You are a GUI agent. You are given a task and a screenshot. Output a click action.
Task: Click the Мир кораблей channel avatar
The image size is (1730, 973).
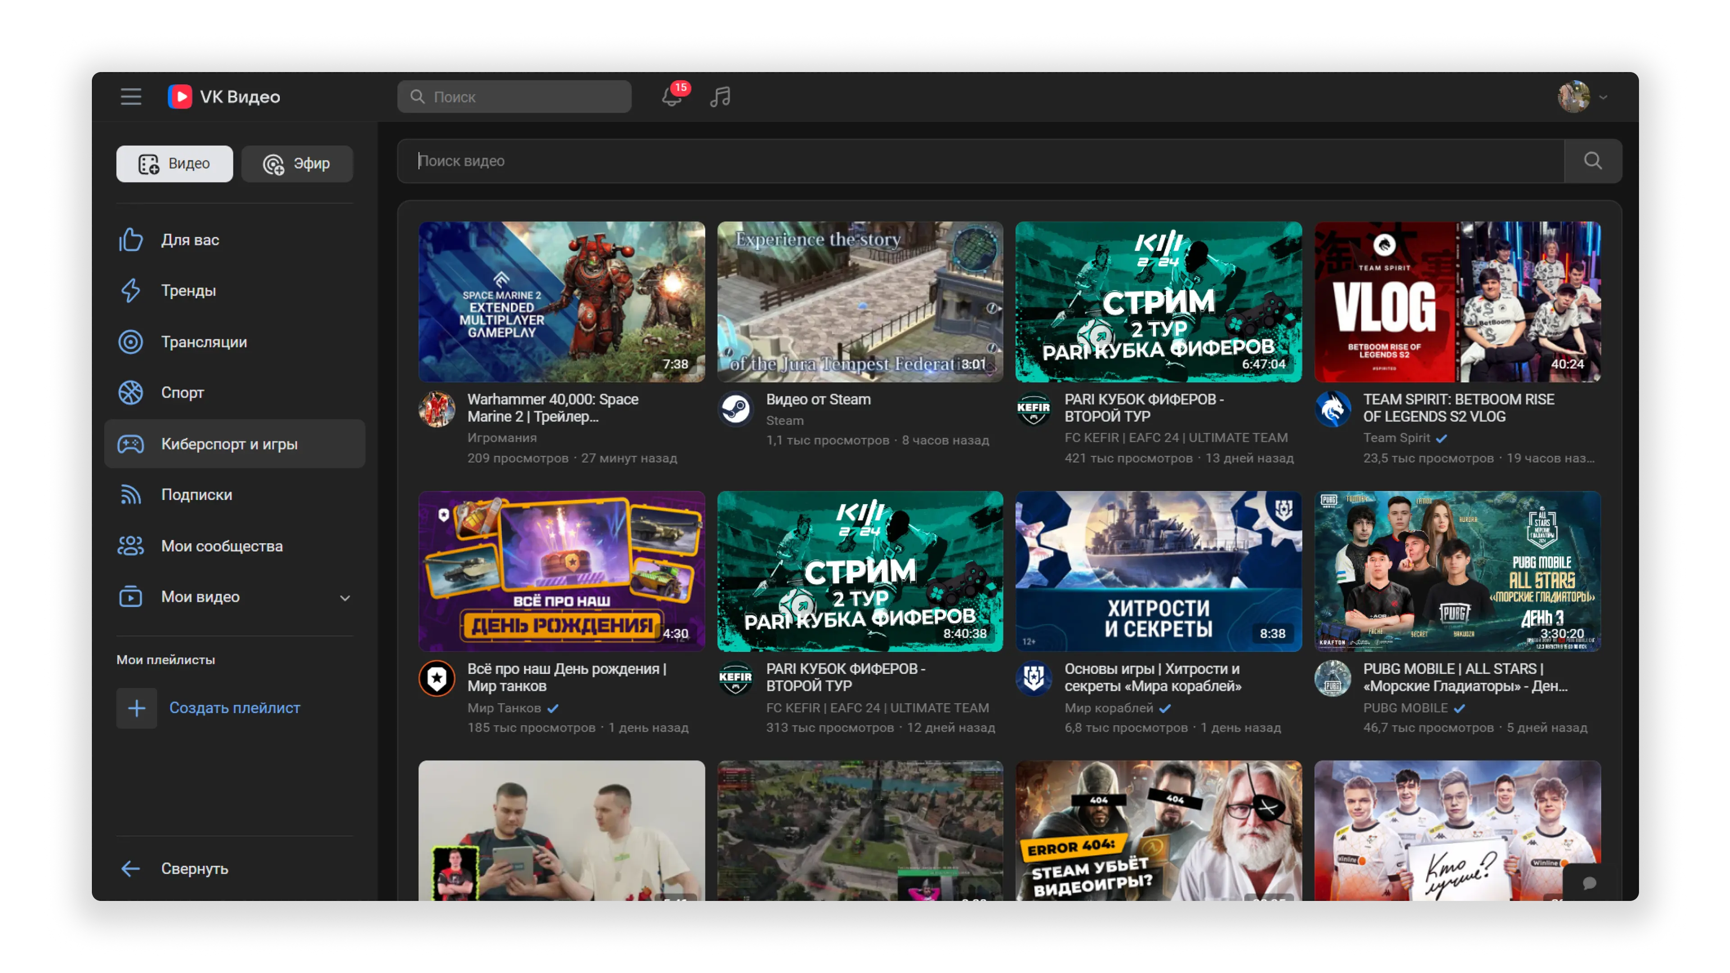point(1033,679)
